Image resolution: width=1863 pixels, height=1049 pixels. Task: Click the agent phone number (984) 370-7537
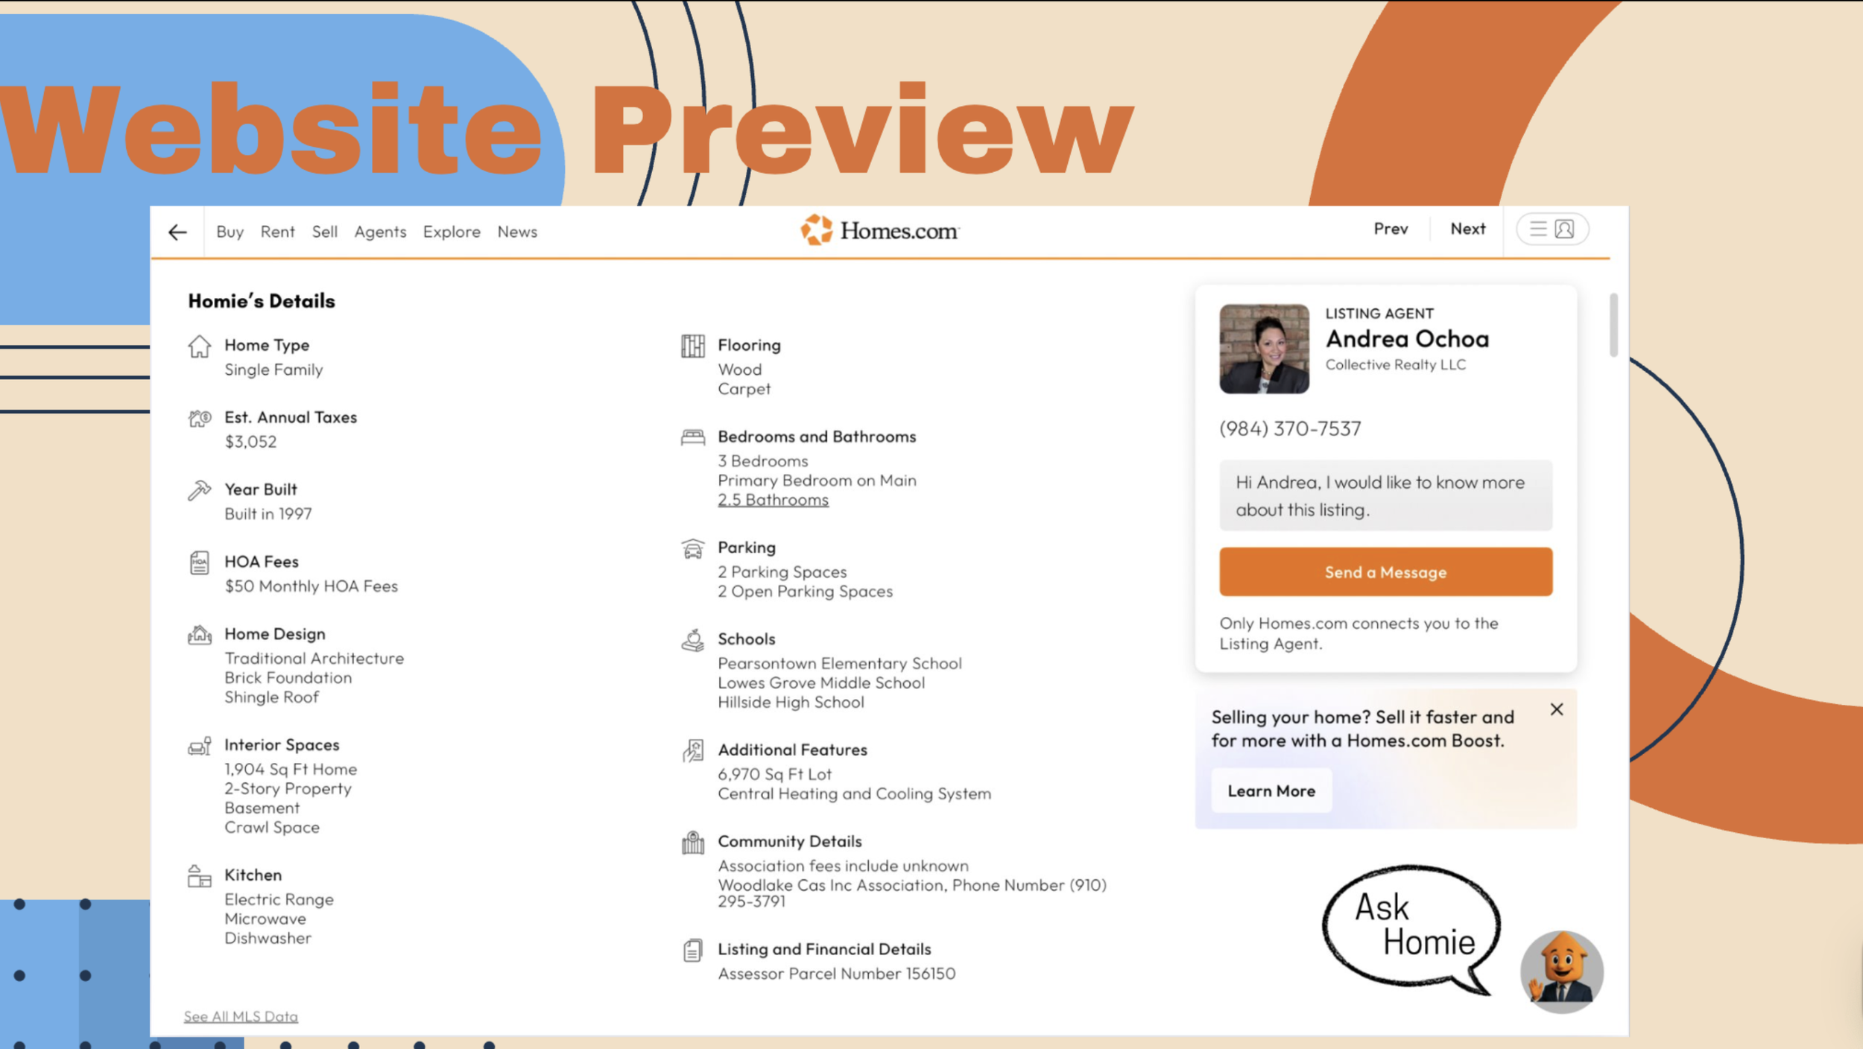pyautogui.click(x=1290, y=429)
